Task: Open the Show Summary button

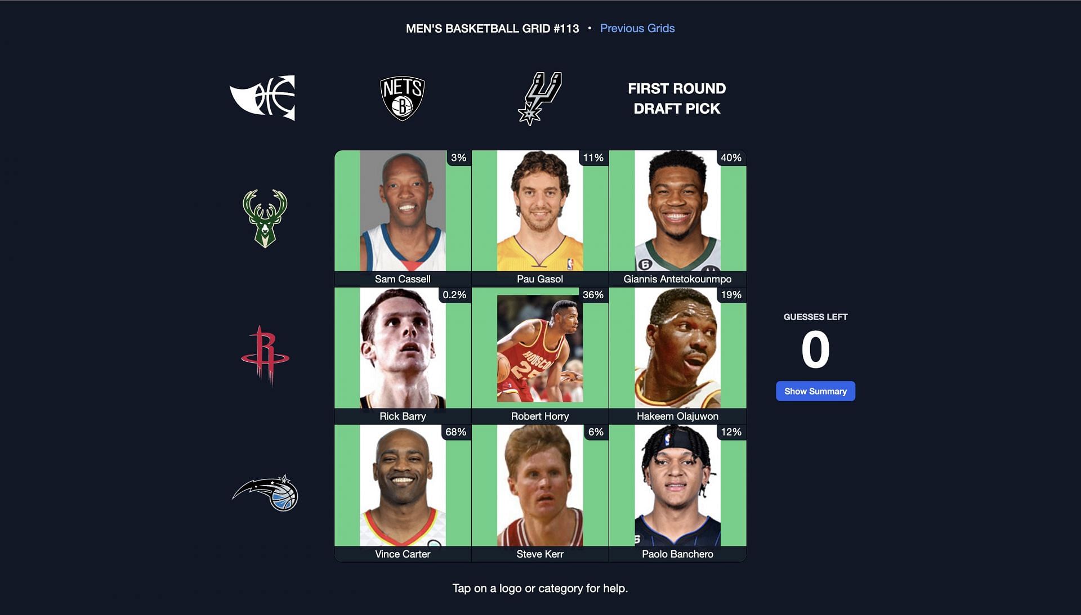Action: (x=816, y=391)
